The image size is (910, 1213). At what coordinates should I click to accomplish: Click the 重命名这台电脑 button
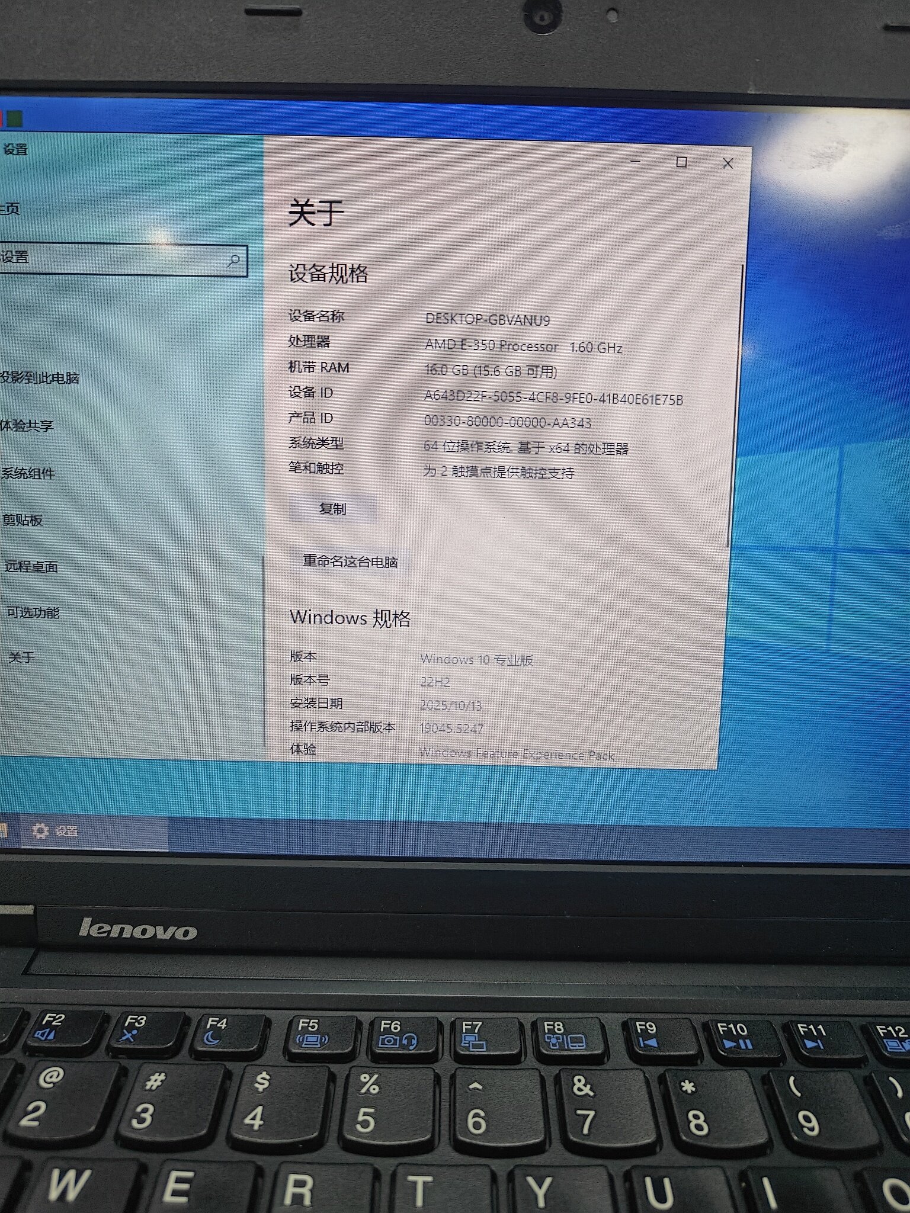350,561
